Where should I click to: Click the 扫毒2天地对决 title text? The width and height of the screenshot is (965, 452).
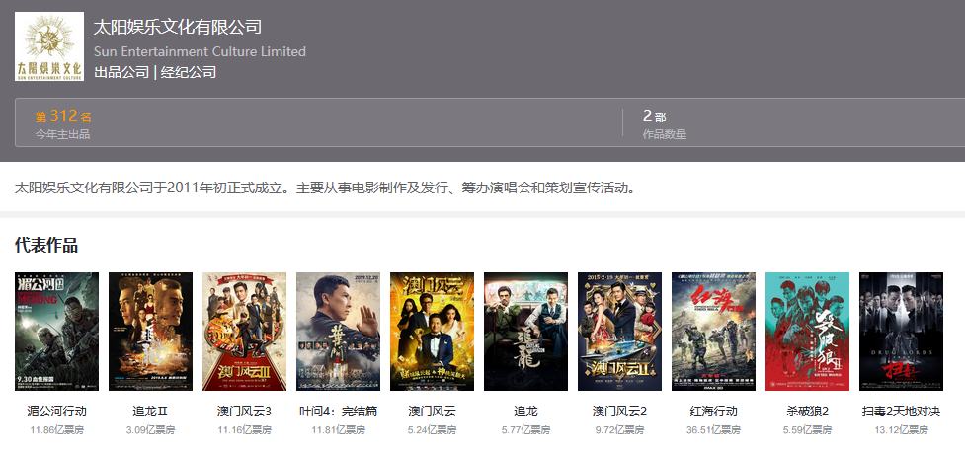[902, 411]
